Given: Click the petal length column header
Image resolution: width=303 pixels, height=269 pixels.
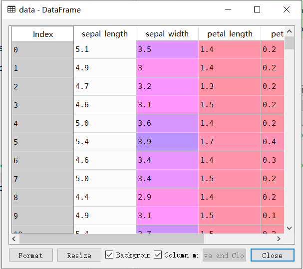Looking at the screenshot, I should 230,34.
